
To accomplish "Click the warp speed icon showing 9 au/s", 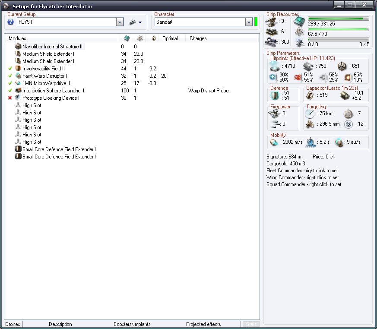I will pos(339,142).
